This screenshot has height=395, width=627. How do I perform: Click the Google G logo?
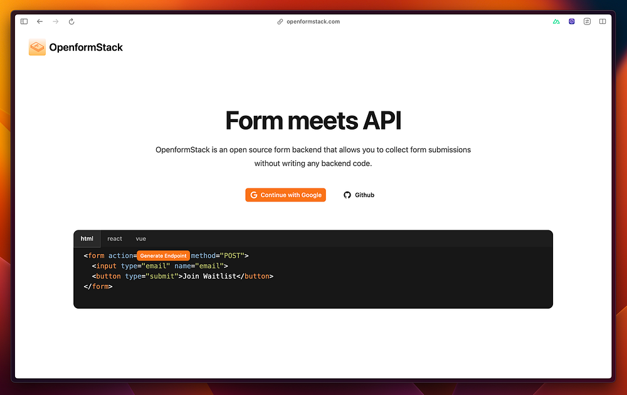[254, 195]
